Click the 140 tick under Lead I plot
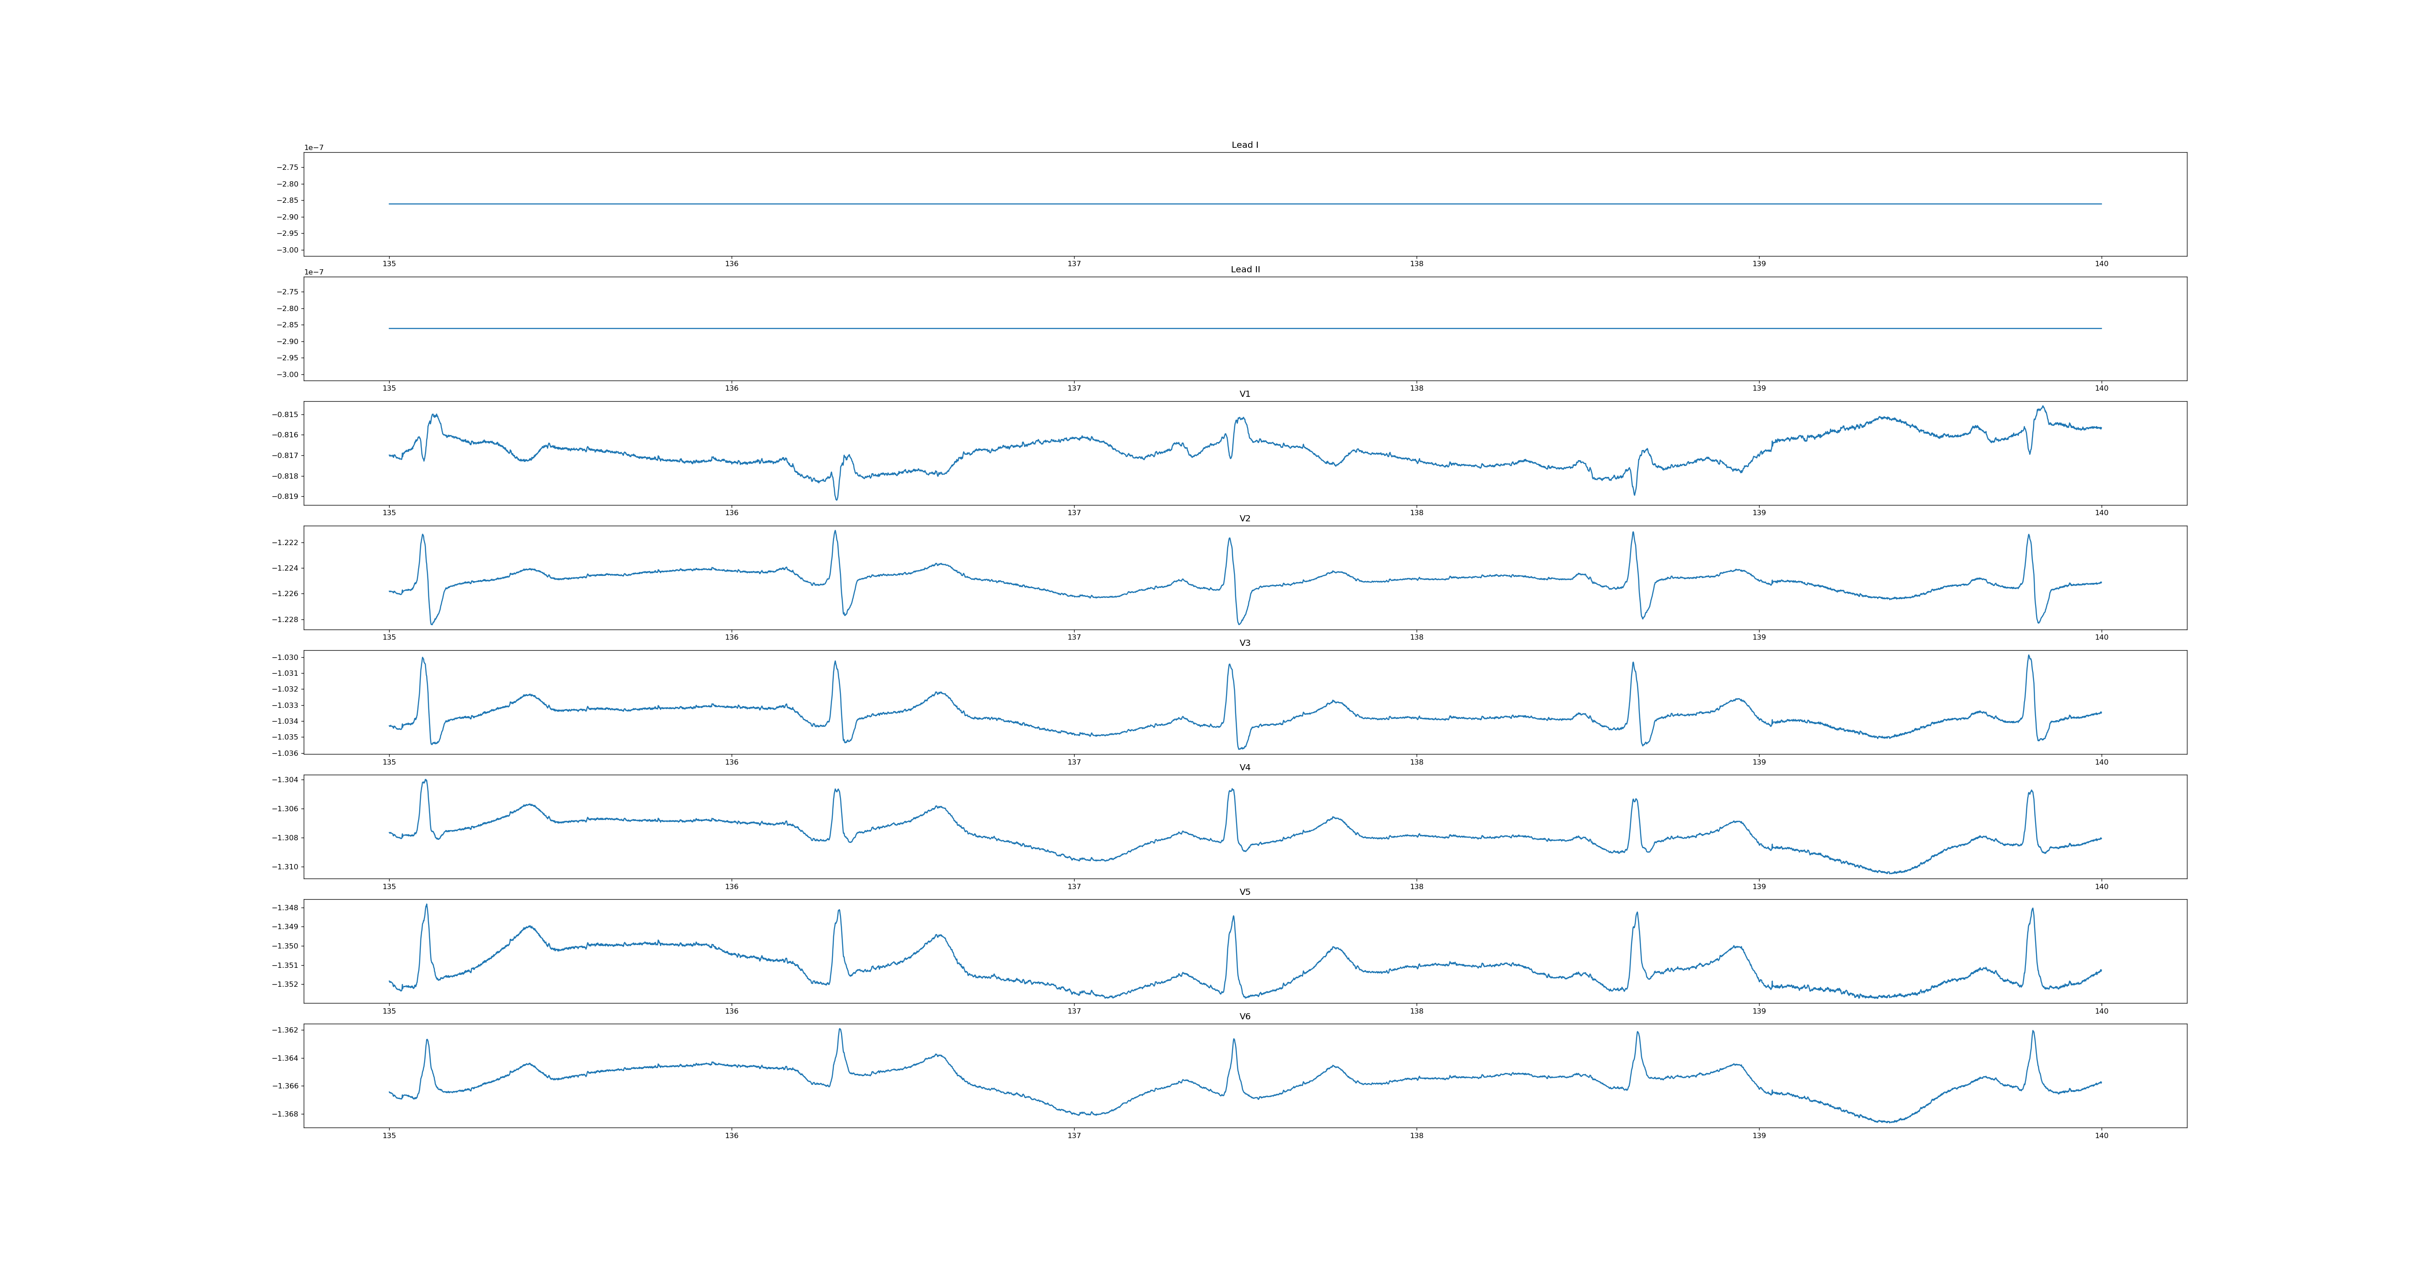 2101,264
